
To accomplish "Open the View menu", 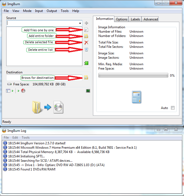I will coord(16,11).
